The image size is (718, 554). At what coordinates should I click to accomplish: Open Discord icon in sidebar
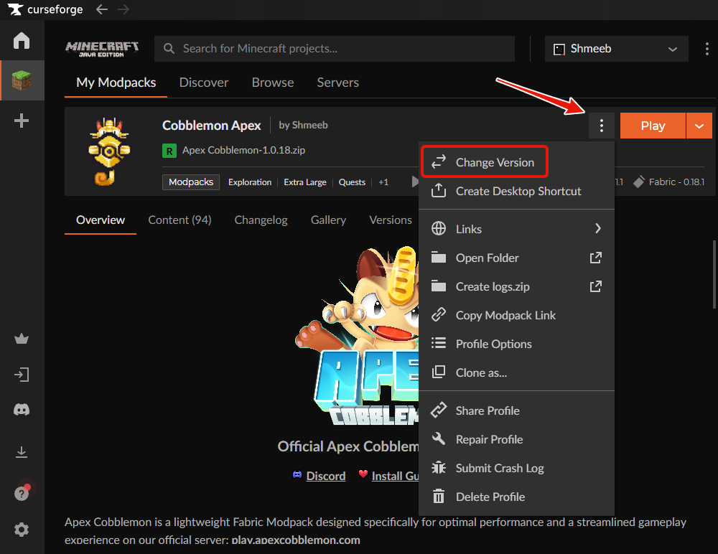click(22, 409)
